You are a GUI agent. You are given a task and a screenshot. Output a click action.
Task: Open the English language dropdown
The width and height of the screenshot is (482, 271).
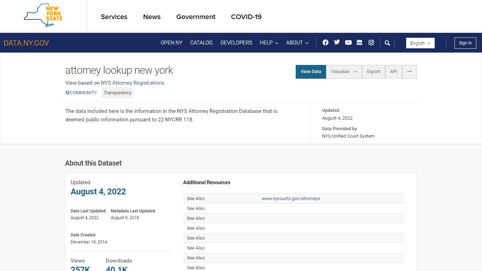click(420, 43)
